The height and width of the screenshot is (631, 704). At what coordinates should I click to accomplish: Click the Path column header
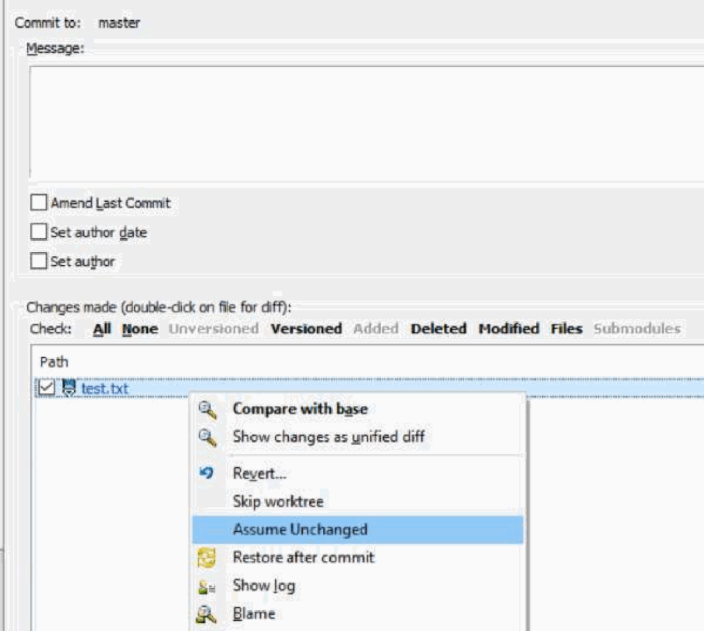click(54, 361)
